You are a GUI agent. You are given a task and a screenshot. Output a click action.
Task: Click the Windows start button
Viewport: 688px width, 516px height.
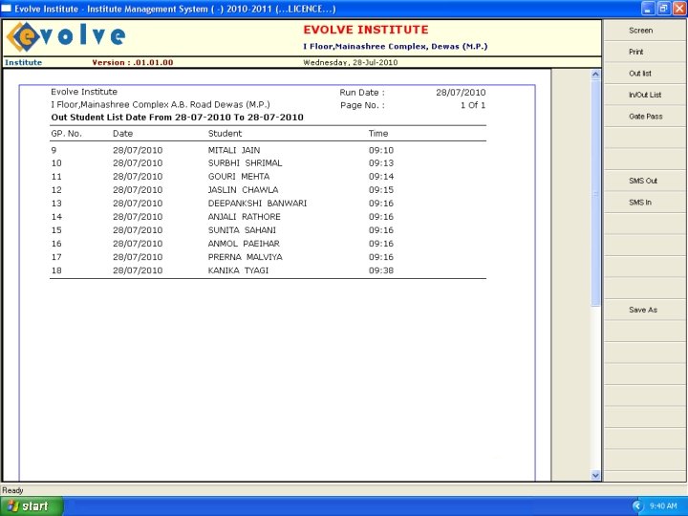click(x=32, y=506)
